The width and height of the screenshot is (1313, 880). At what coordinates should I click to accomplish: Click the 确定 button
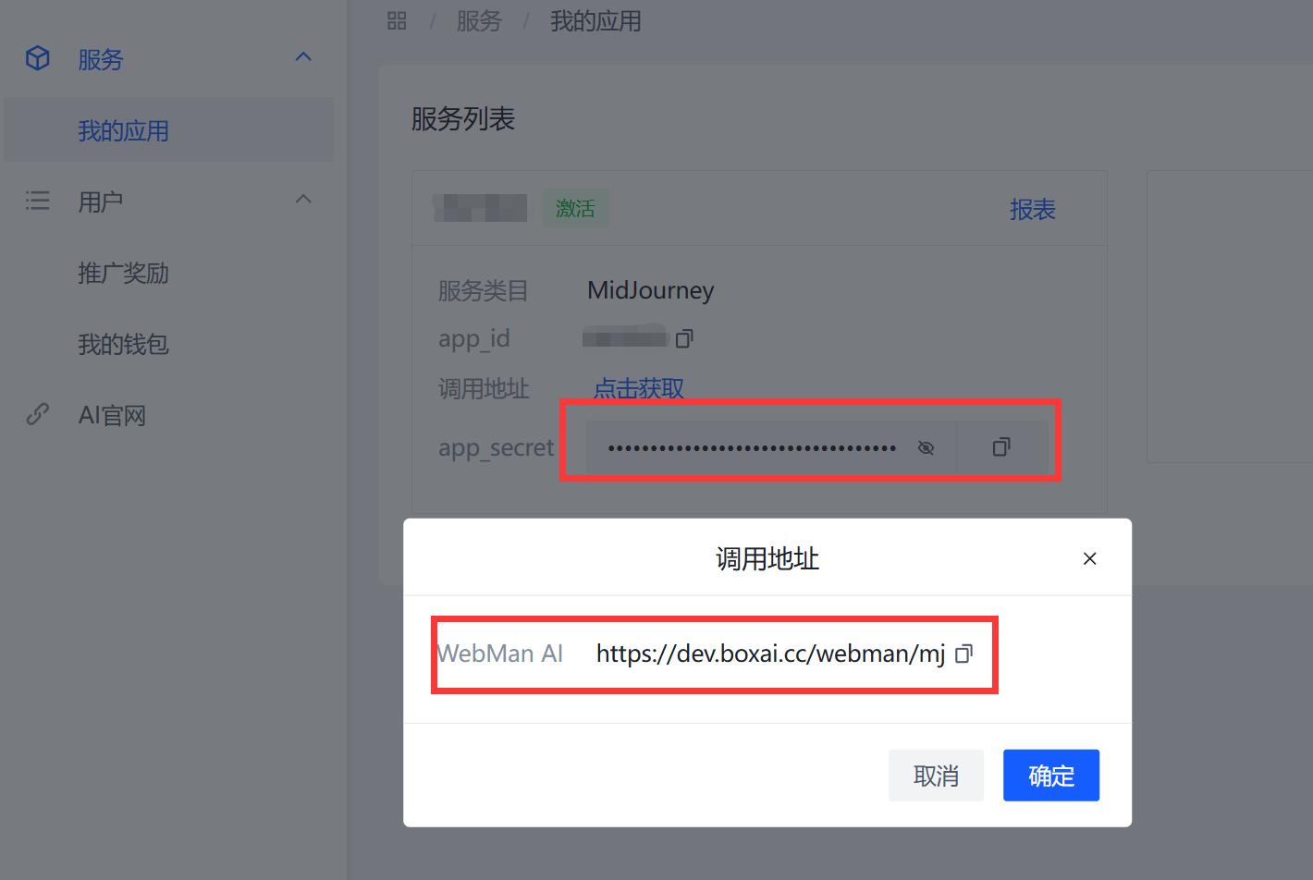tap(1051, 776)
